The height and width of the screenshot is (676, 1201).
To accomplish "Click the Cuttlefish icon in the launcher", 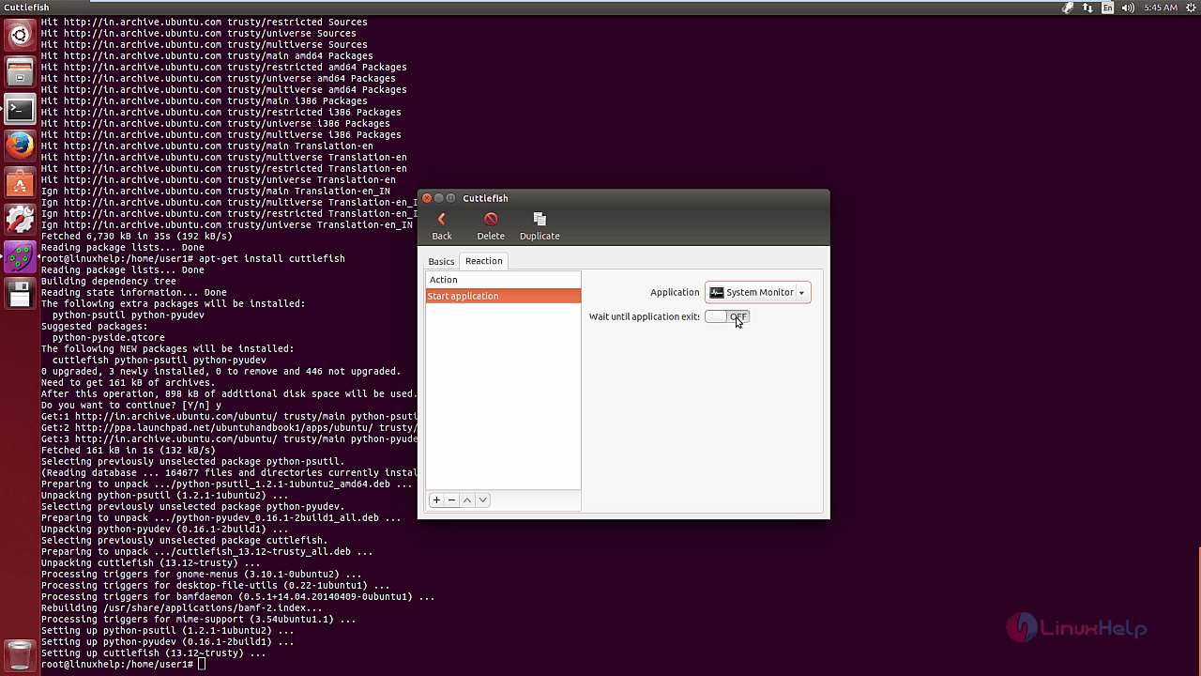I will pos(20,256).
